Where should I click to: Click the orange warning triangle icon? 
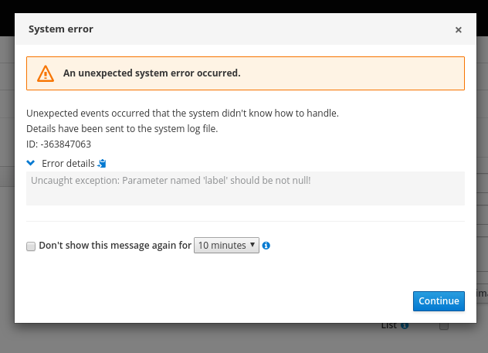click(46, 73)
